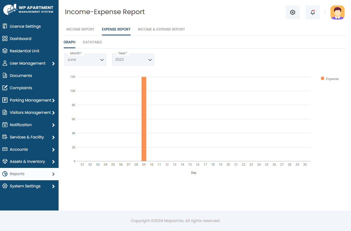
Task: Expand Assets & Inventory submenu arrow
Action: point(53,162)
